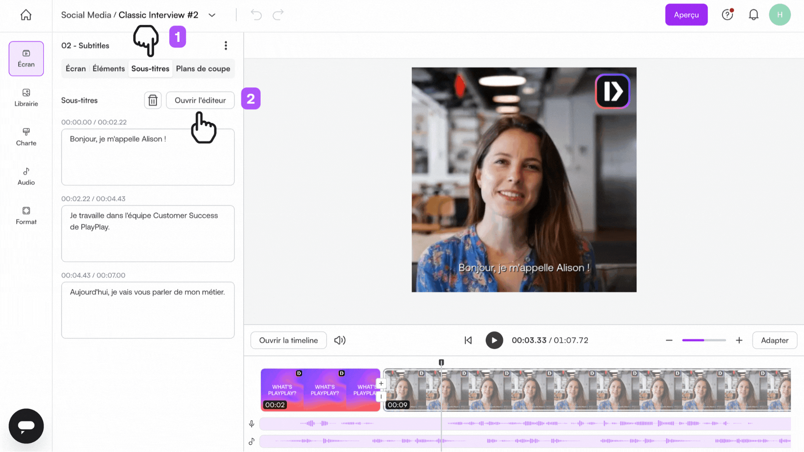Skip back to start of video

click(x=468, y=341)
